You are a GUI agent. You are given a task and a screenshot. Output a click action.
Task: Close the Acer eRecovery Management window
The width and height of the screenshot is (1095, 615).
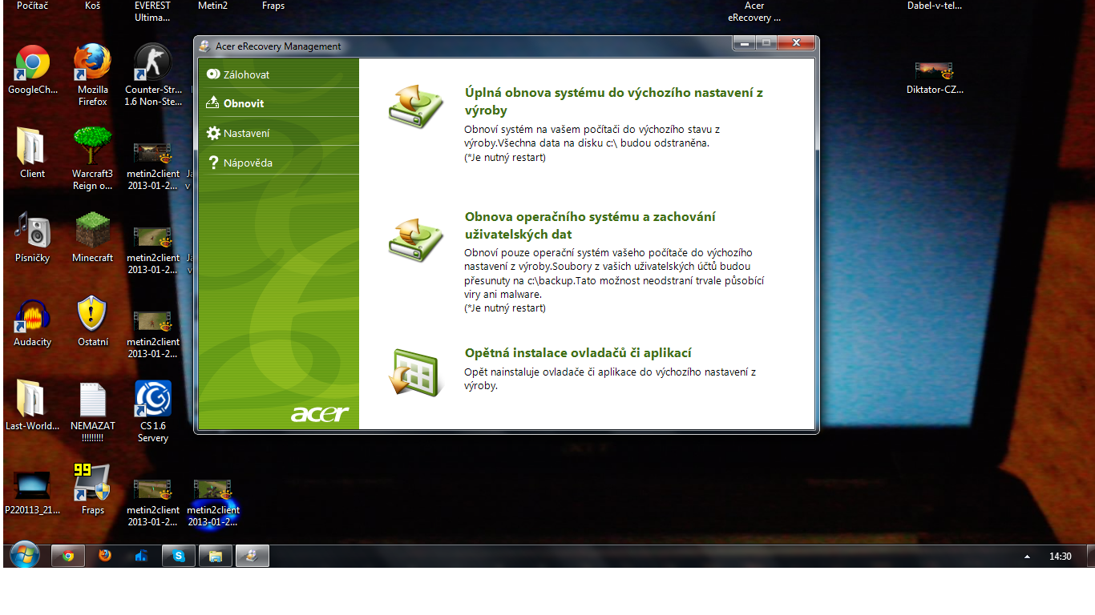(x=796, y=43)
